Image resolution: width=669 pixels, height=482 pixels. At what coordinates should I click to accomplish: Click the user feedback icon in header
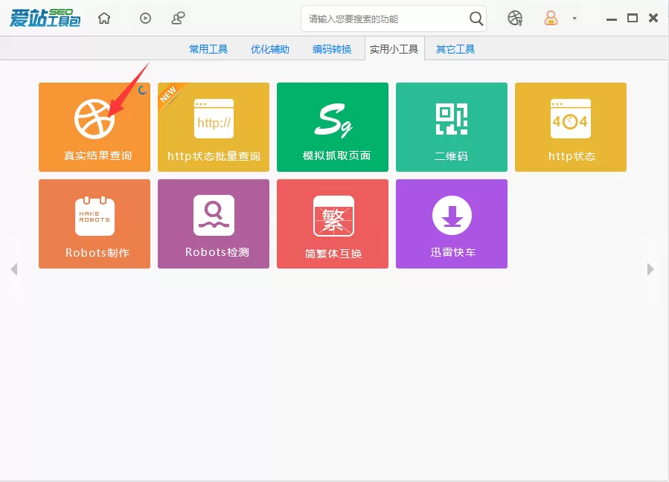[179, 19]
